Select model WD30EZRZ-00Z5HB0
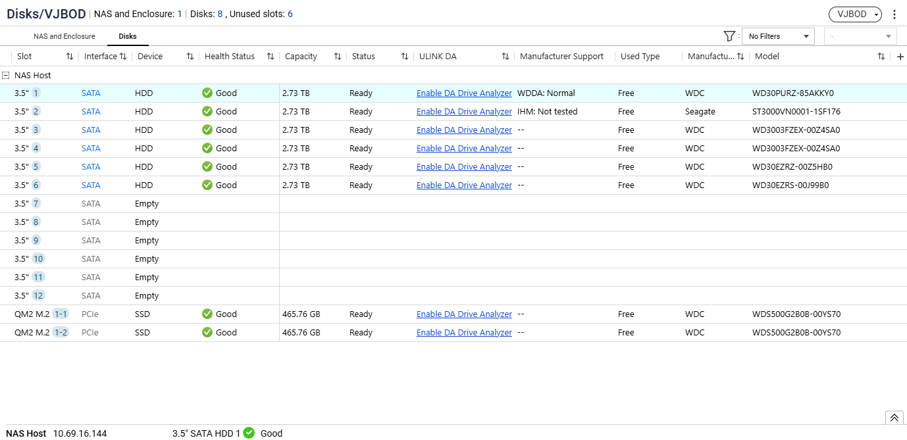Image resolution: width=907 pixels, height=440 pixels. tap(792, 167)
